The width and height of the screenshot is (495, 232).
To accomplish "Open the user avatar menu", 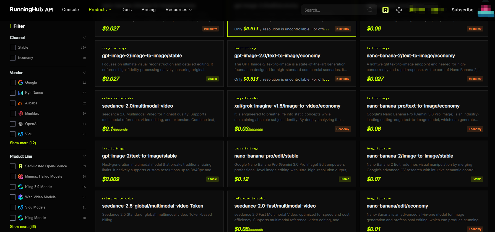I will coord(486,10).
